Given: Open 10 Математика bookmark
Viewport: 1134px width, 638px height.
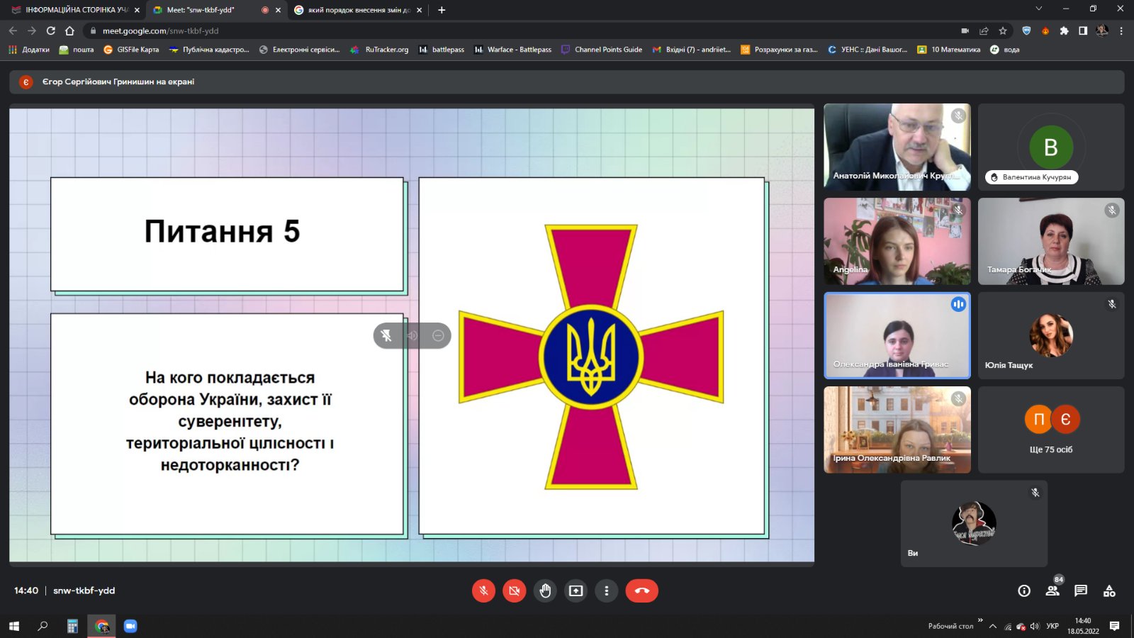Looking at the screenshot, I should (x=949, y=50).
